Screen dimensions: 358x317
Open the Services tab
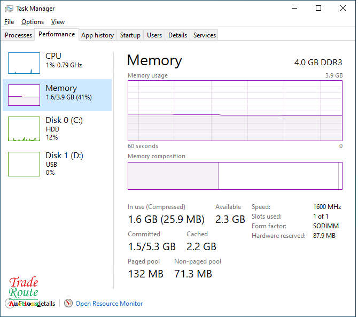(x=204, y=35)
